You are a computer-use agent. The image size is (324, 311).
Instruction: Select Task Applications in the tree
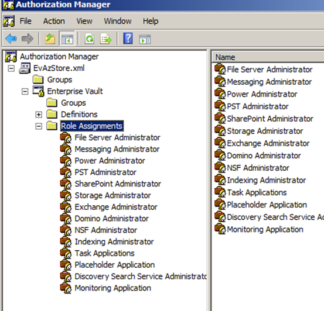[x=104, y=253]
